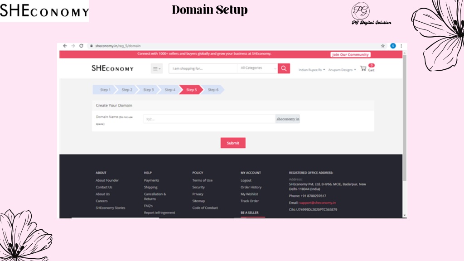Go back with browser back arrow
The width and height of the screenshot is (464, 261).
65,46
